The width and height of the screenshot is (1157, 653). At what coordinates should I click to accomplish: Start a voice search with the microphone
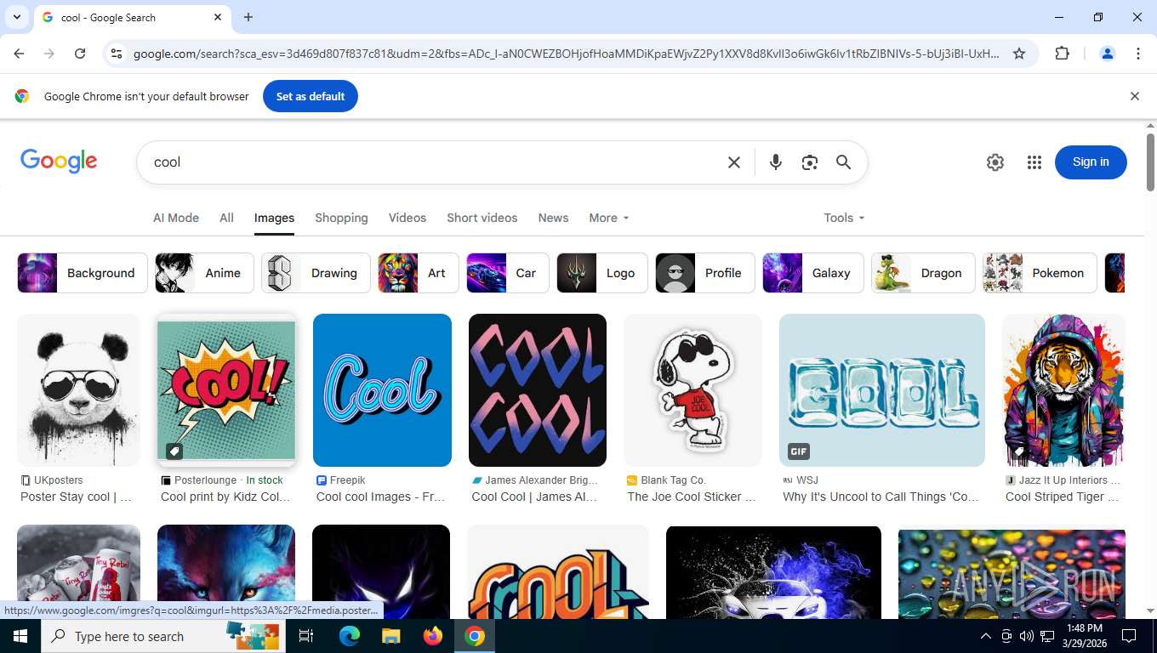coord(776,162)
